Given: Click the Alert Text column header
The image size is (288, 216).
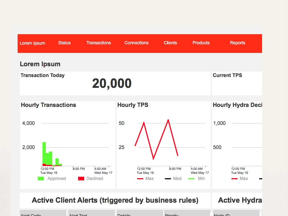Looking at the screenshot, I should pos(91,213).
